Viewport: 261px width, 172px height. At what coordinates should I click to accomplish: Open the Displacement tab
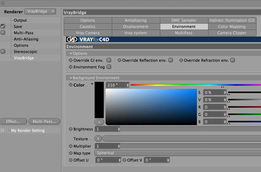(x=136, y=27)
